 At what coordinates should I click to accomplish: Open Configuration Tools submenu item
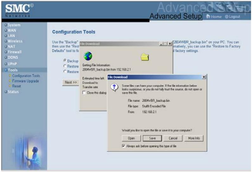point(26,76)
